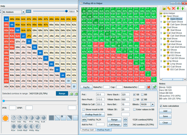Click the red X delete icon above tree
The image size is (187, 135).
174,8
